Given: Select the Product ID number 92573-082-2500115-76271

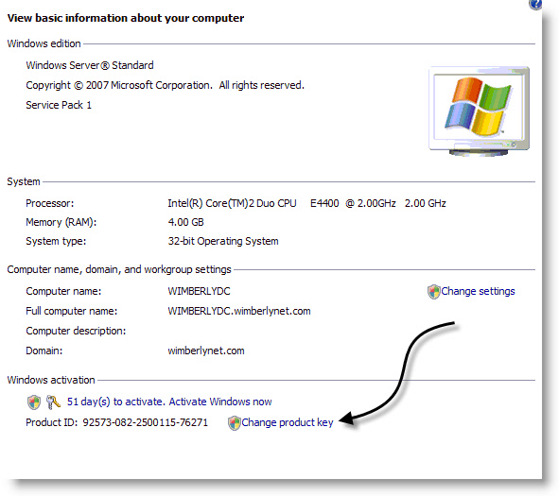Looking at the screenshot, I should click(145, 422).
